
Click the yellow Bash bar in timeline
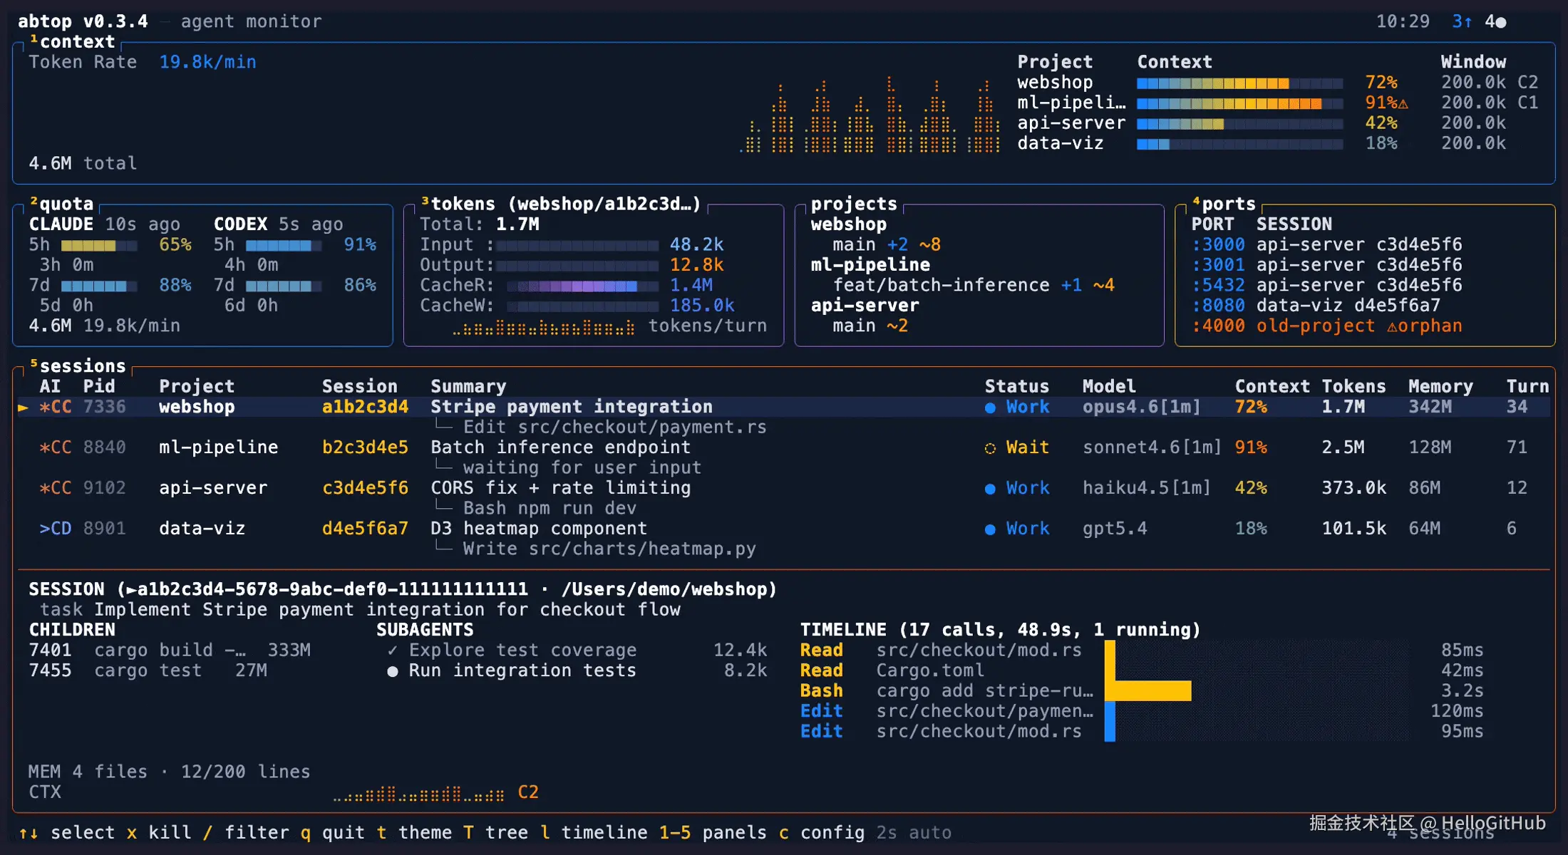1148,690
